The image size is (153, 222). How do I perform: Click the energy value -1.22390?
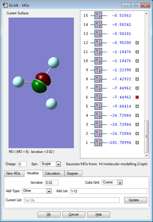point(122,70)
